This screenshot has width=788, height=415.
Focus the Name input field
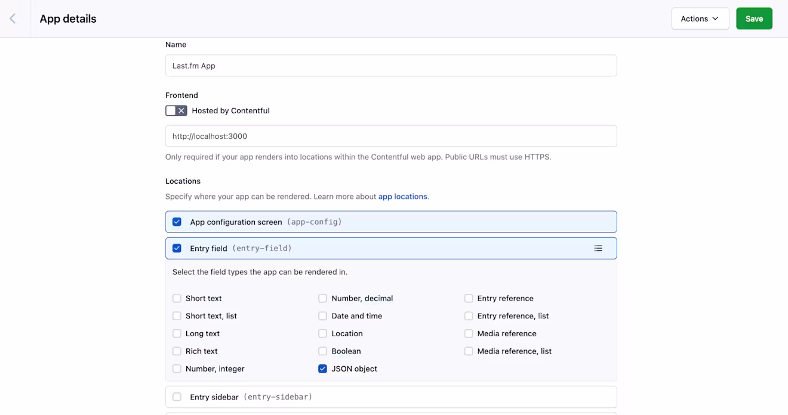[391, 66]
